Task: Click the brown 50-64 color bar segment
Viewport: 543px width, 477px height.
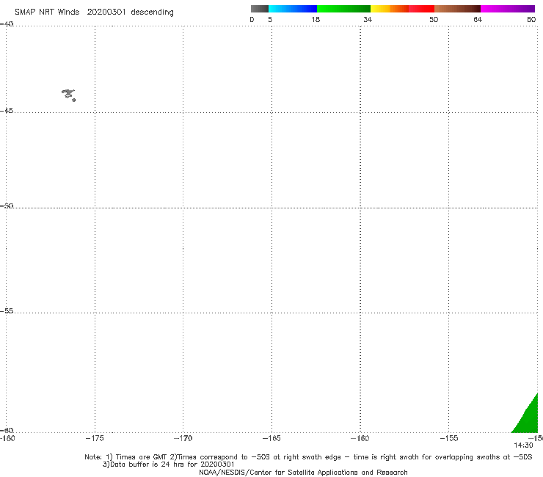Action: (457, 9)
